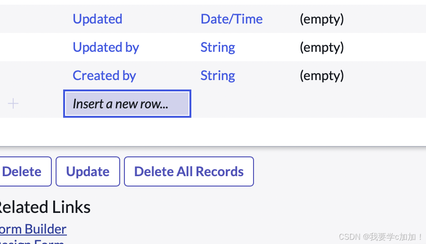Select (empty) value in Updated row
Viewport: 426px width, 244px height.
[x=321, y=19]
